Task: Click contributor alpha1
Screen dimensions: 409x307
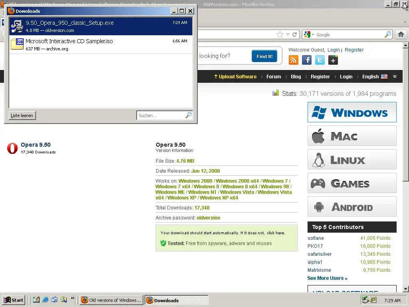Action: point(315,262)
